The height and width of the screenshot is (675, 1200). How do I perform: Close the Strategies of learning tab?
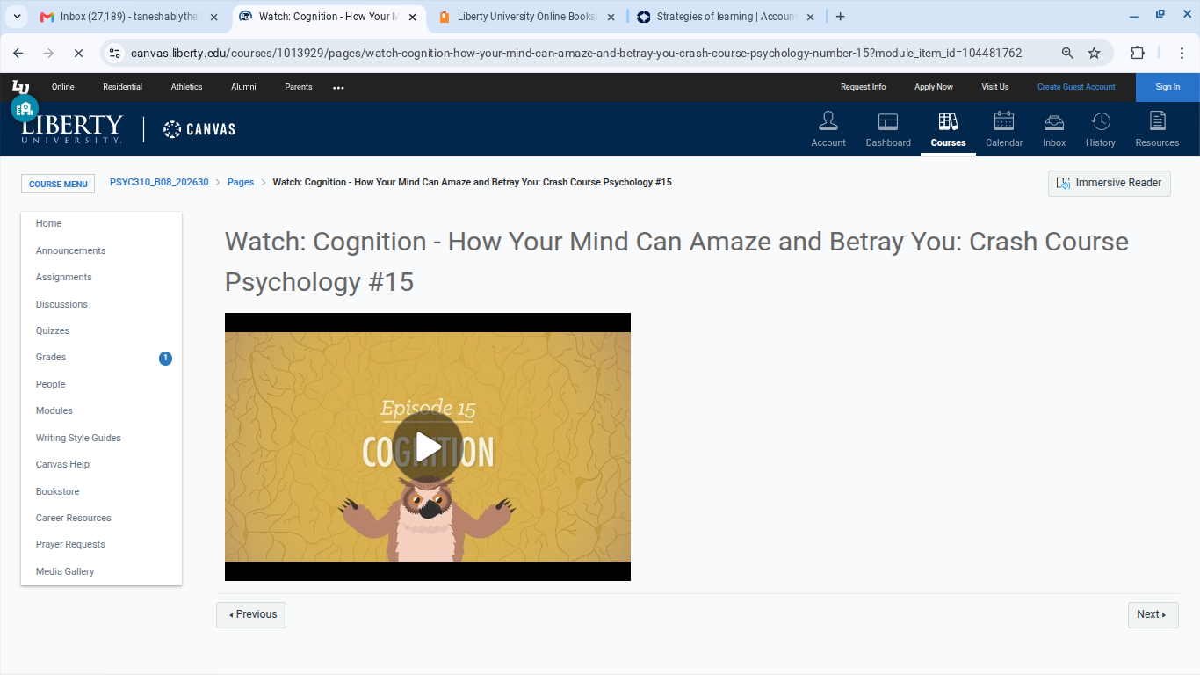point(810,17)
